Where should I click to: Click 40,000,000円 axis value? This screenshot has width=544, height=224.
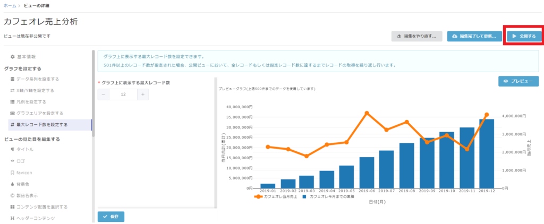pyautogui.click(x=241, y=107)
